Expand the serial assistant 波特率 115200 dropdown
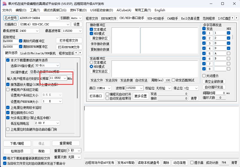The height and width of the screenshot is (167, 240). pos(141,88)
